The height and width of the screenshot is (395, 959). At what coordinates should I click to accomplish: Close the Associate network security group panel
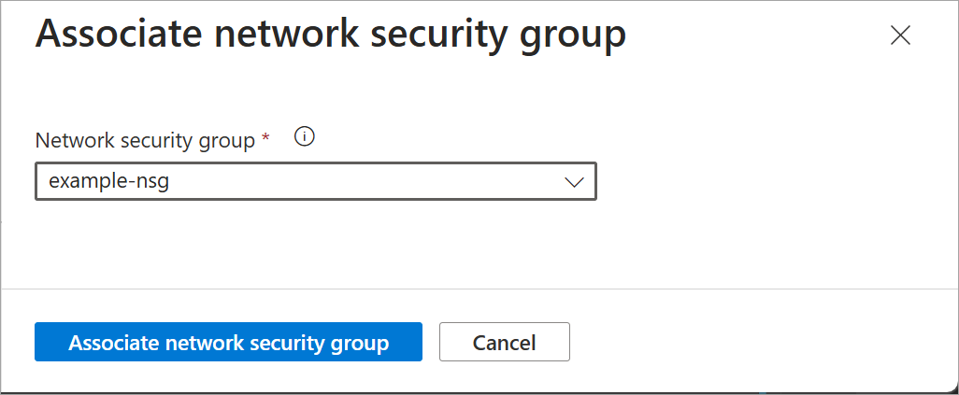tap(900, 35)
